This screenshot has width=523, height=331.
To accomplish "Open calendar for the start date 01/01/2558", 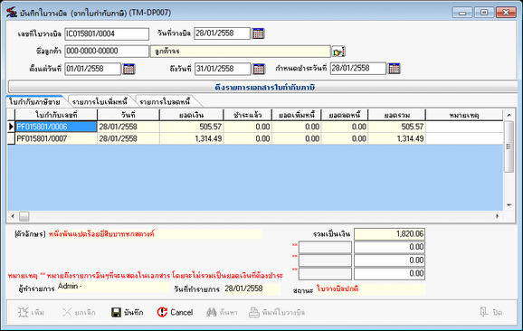I will pos(128,69).
